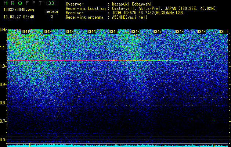Viewport: 231px width, 147px height.
Task: Click the HROFFT 1.00 program title
Action: click(x=29, y=3)
